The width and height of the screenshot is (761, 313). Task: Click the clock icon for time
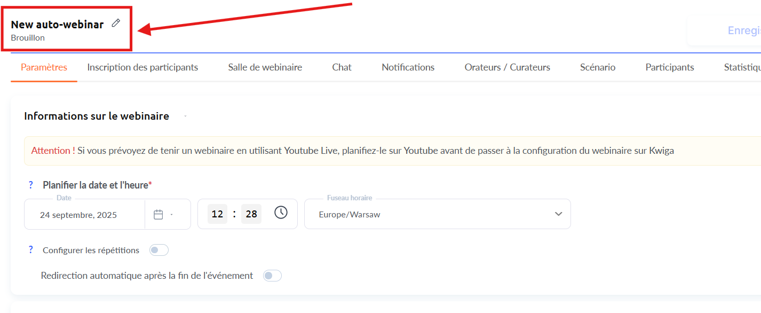tap(281, 213)
